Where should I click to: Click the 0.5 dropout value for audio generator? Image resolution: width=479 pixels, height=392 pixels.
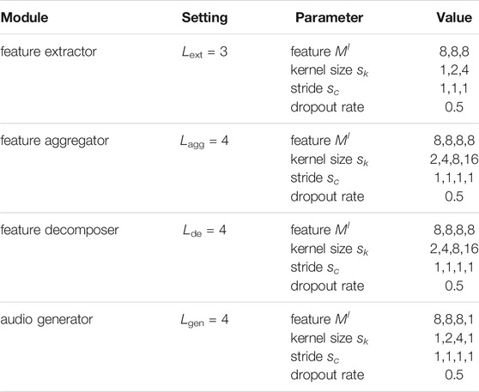point(454,375)
